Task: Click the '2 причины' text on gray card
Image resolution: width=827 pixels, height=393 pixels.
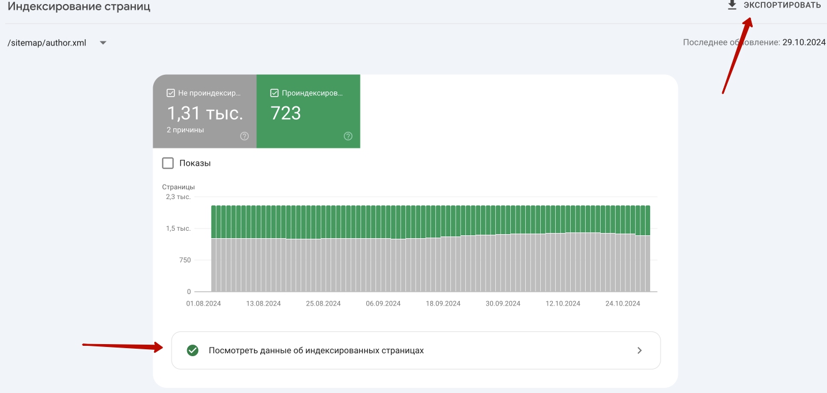Action: pyautogui.click(x=185, y=130)
